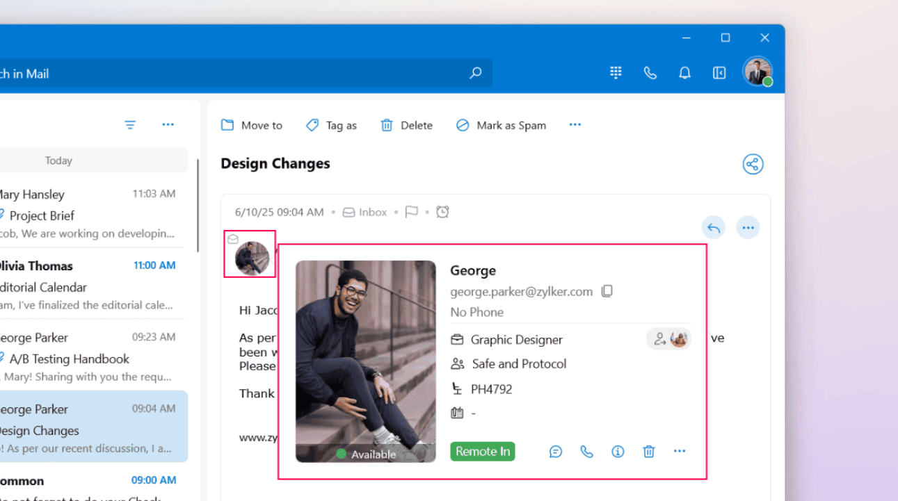Open the apps dial pad grid icon
Viewport: 898px width, 501px height.
point(616,73)
